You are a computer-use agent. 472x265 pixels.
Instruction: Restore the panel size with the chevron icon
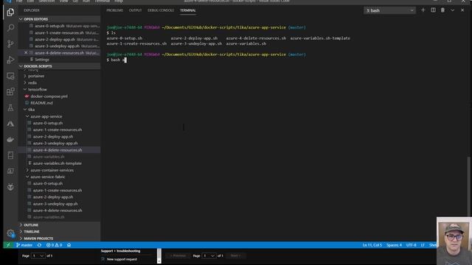tap(452, 10)
